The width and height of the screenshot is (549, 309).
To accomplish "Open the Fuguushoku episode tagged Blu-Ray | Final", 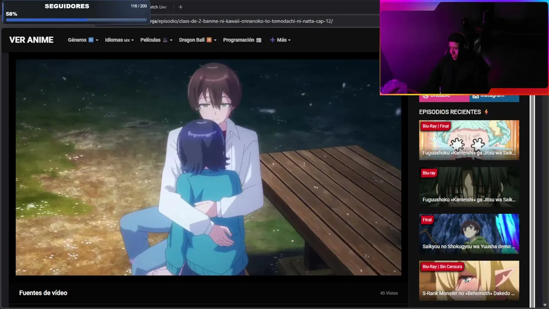I will coord(469,140).
